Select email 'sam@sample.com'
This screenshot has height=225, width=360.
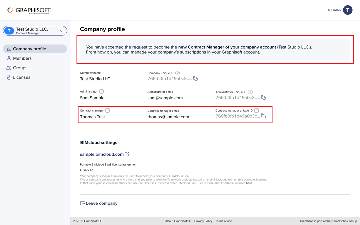pyautogui.click(x=165, y=98)
